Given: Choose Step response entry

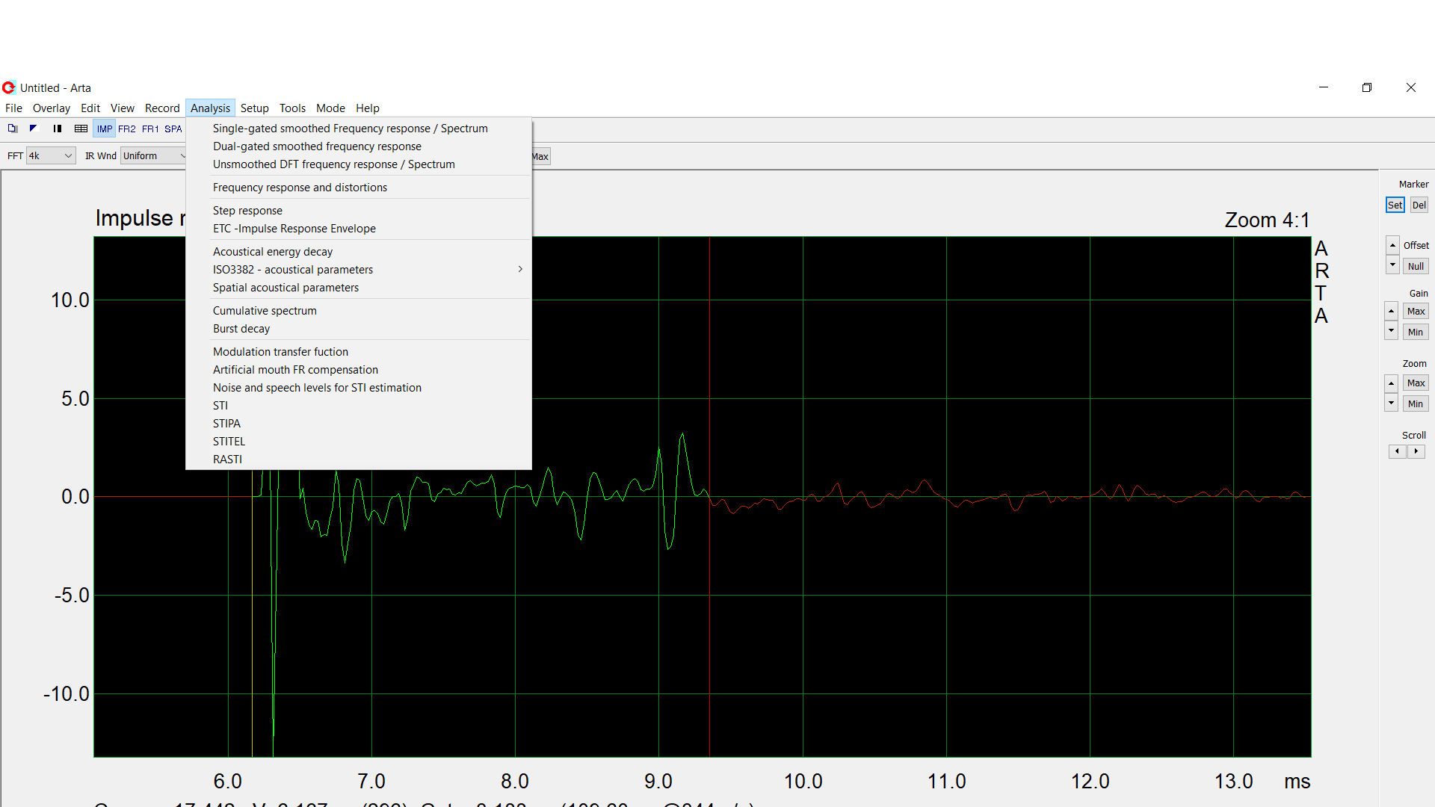Looking at the screenshot, I should tap(359, 211).
